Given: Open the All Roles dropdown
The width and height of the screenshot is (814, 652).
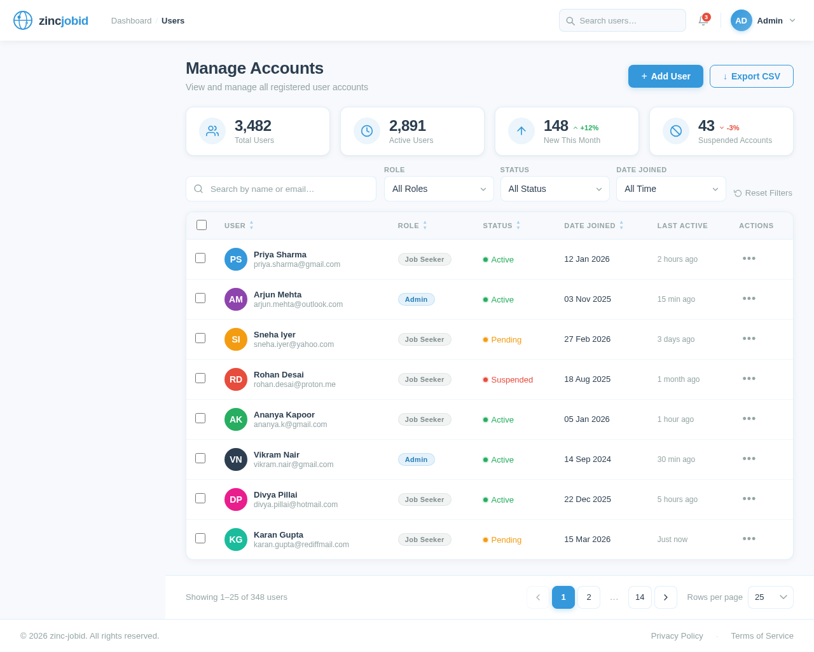Looking at the screenshot, I should (x=439, y=189).
